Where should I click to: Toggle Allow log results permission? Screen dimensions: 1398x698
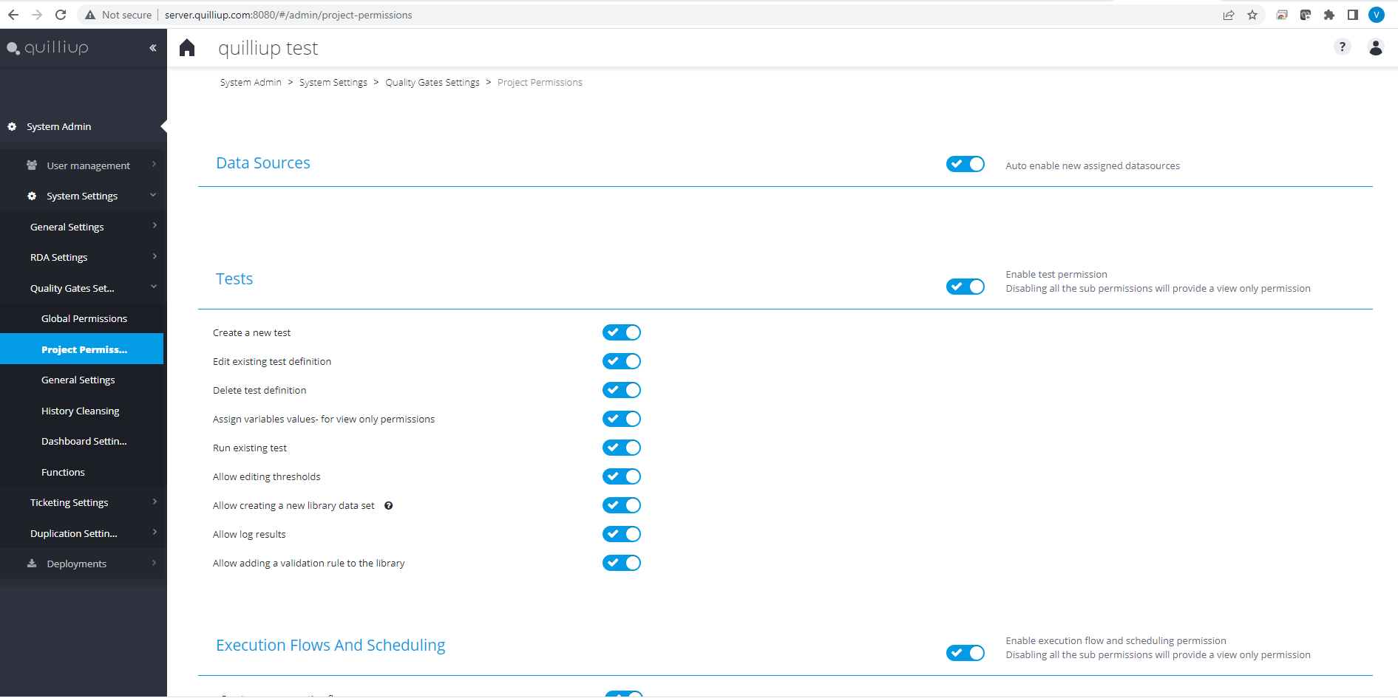click(x=621, y=534)
